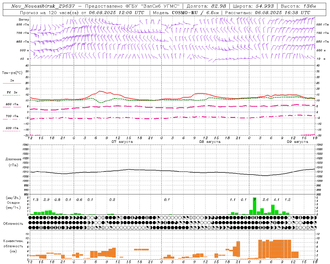
Task: Click the 1.2 precipitation total value
Action: [287, 200]
